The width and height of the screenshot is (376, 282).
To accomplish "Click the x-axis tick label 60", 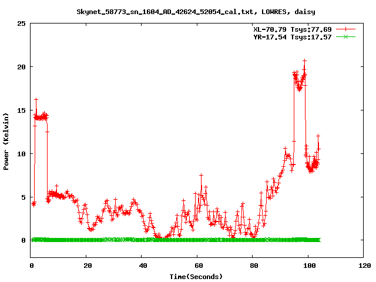I will 199,266.
